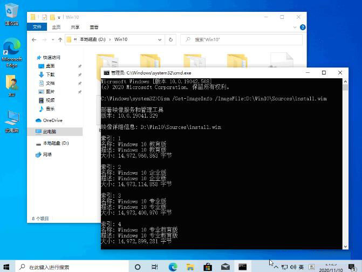
Task: Minimize the cmd.exe window
Action: point(308,73)
